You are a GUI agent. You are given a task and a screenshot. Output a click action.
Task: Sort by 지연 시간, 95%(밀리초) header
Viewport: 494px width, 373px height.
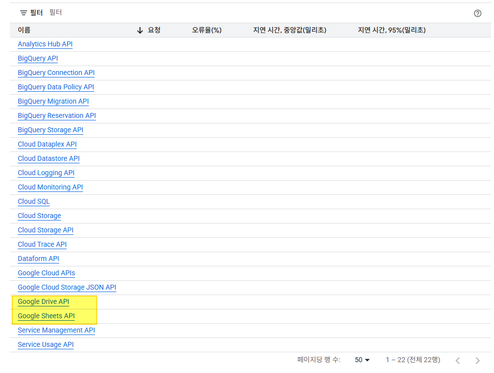(391, 30)
